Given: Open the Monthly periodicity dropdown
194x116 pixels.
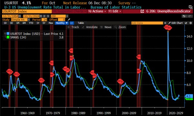Looking at the screenshot, I should point(62,23).
